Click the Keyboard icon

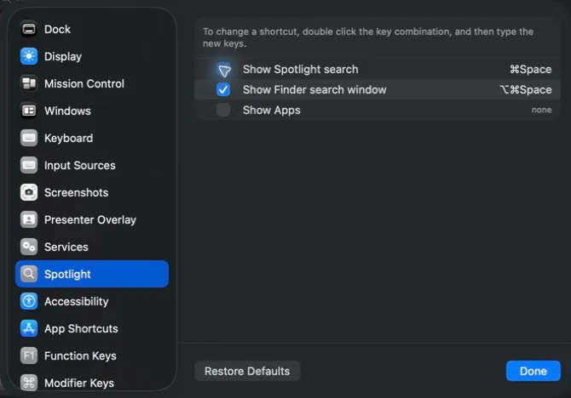click(x=29, y=138)
